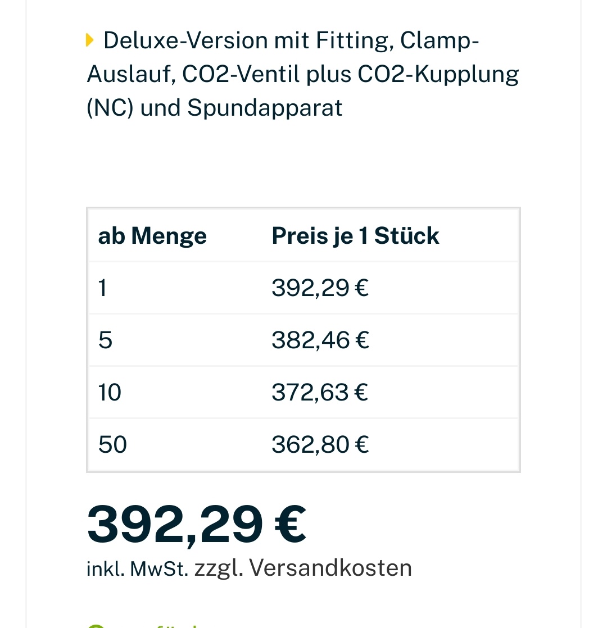Click the large 392,29 € price
The width and height of the screenshot is (607, 628).
(x=196, y=525)
